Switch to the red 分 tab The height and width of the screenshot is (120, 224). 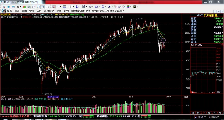tap(204, 112)
